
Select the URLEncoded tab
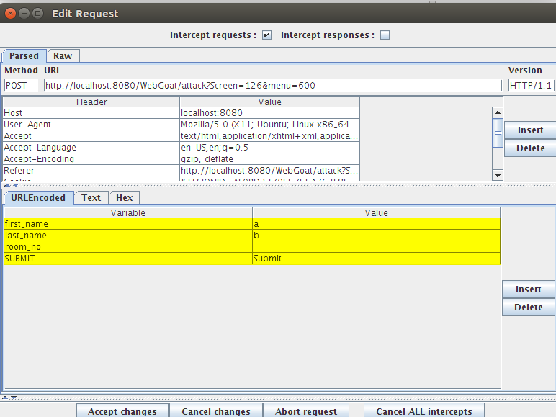38,198
